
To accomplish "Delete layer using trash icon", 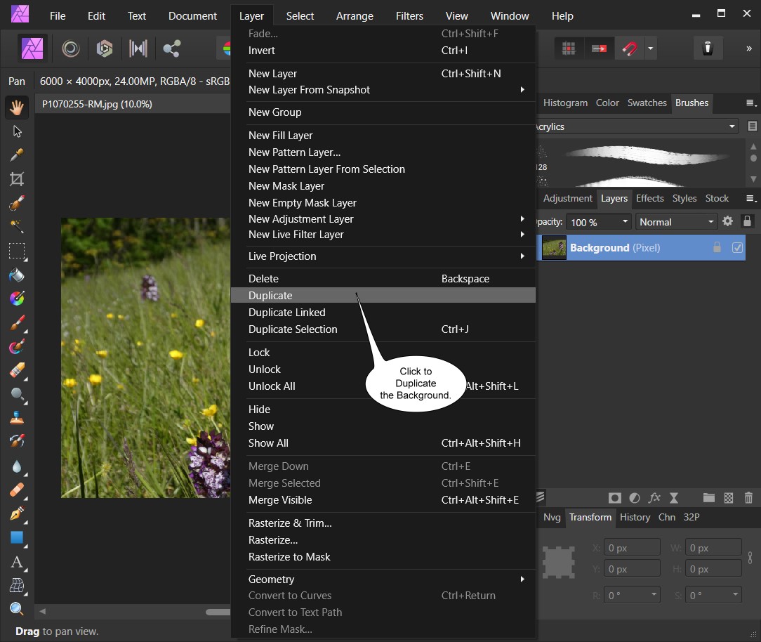I will pos(748,497).
